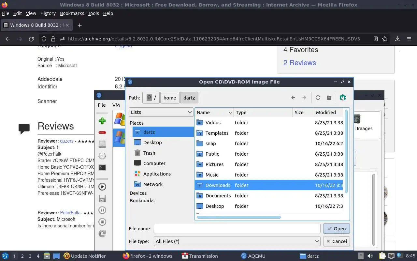Select dartz under Places
Viewport: 417px width, 261px height.
tap(163, 132)
